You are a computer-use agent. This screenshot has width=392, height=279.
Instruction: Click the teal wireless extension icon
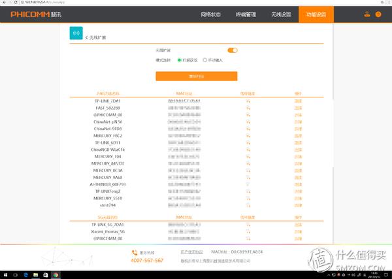76,33
